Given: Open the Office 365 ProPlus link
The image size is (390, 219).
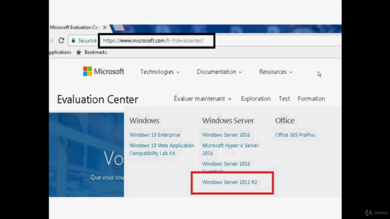Looking at the screenshot, I should tap(295, 135).
